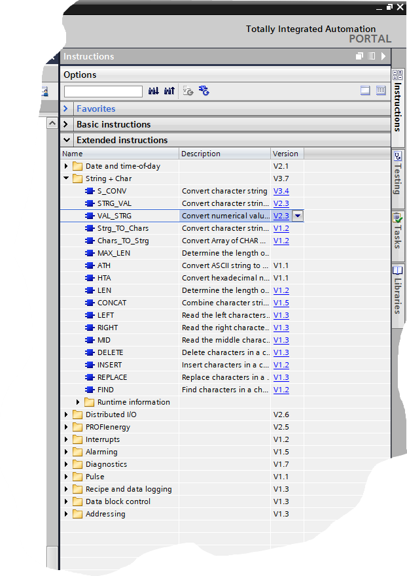The image size is (407, 576).
Task: Sort by the Description column header
Action: click(224, 154)
